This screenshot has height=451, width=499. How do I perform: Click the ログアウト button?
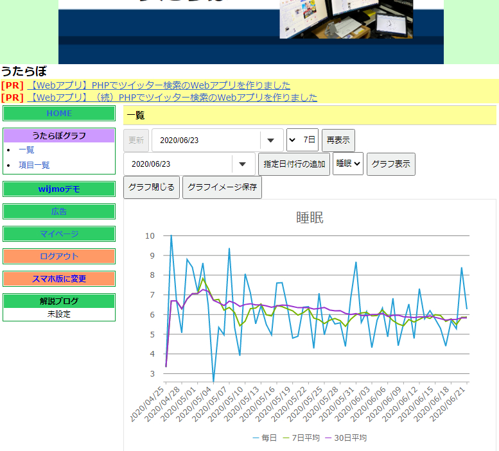tap(59, 257)
